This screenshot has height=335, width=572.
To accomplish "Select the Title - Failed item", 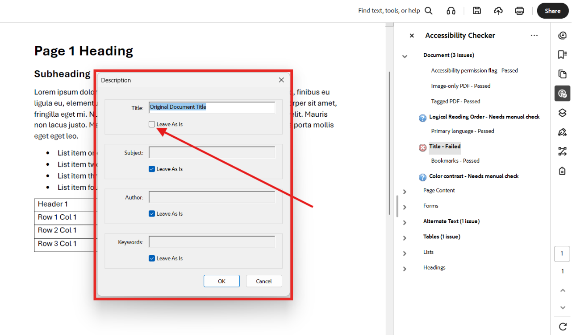I will (445, 146).
